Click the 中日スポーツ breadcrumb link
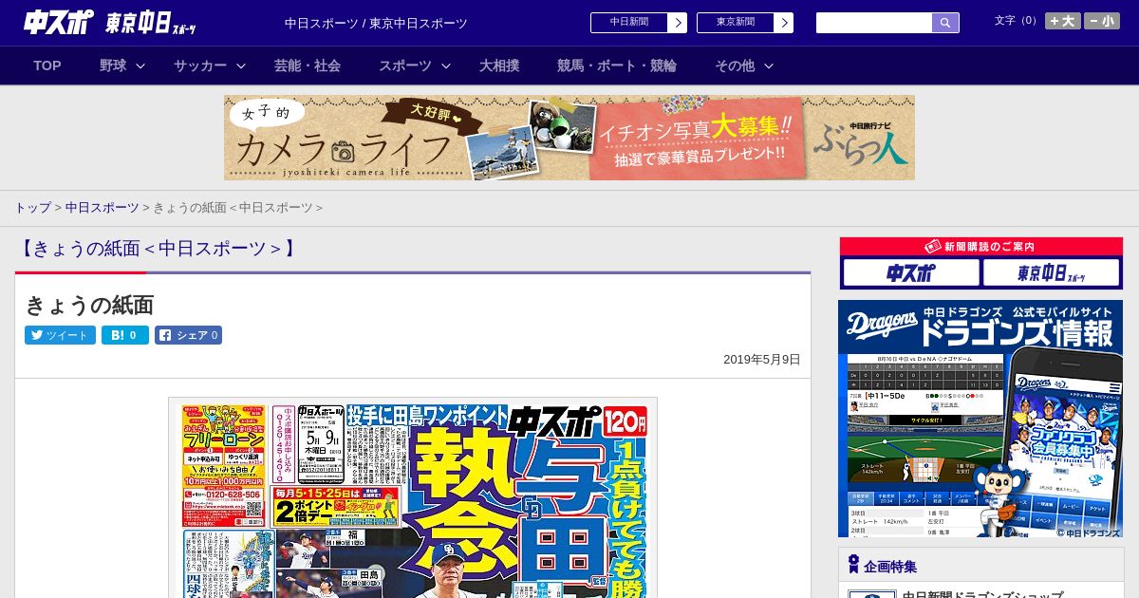Viewport: 1139px width, 598px height. [x=103, y=208]
